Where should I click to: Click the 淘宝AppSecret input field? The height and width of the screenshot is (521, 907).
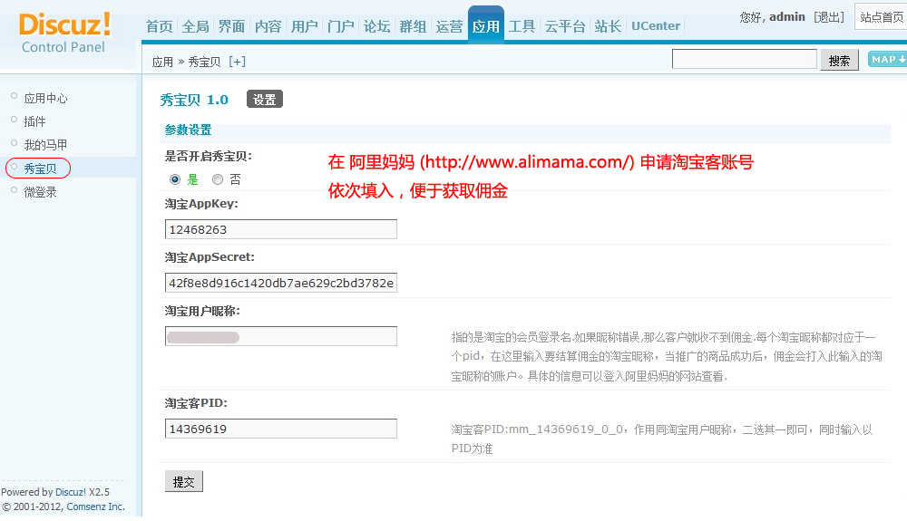(280, 283)
